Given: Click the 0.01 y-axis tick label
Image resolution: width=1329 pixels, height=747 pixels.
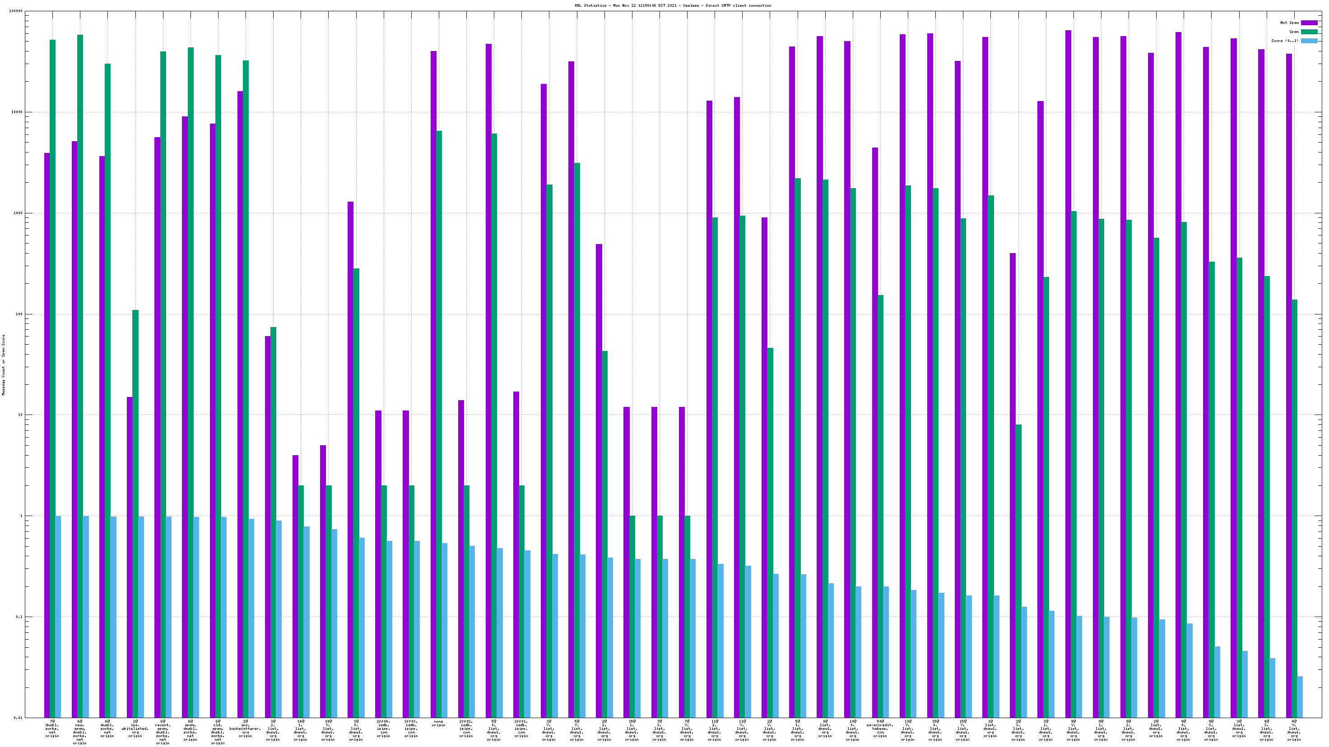Looking at the screenshot, I should (18, 718).
